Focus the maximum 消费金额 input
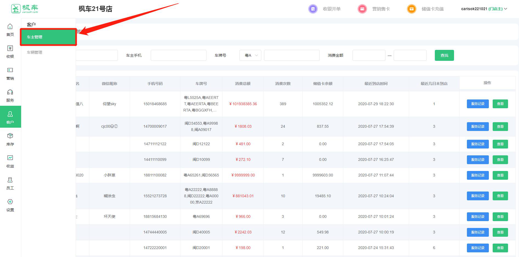Viewport: 519px width, 257px height. pyautogui.click(x=410, y=55)
